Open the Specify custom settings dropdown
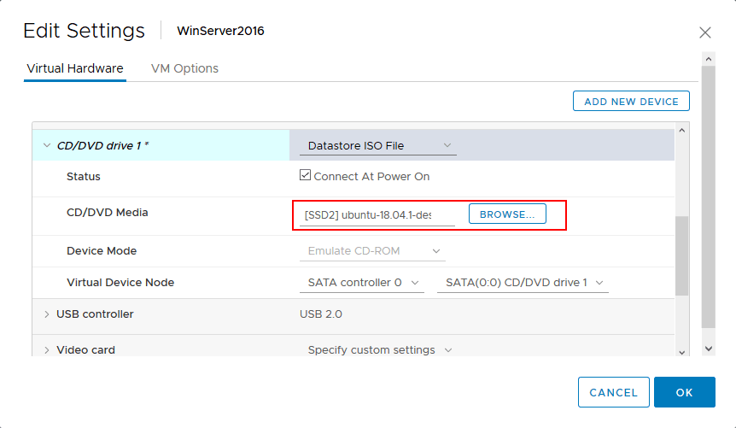The height and width of the screenshot is (428, 736). [379, 350]
